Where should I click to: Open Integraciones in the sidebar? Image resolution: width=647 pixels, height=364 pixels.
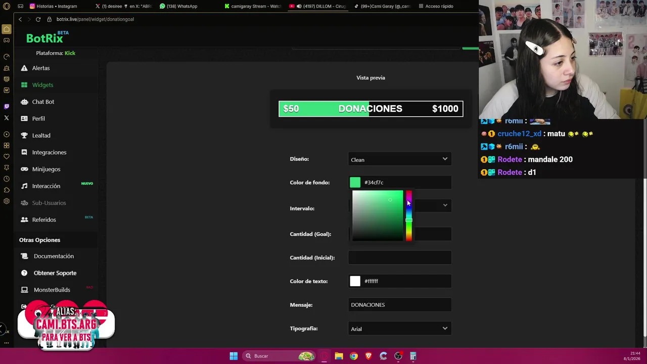pyautogui.click(x=49, y=152)
